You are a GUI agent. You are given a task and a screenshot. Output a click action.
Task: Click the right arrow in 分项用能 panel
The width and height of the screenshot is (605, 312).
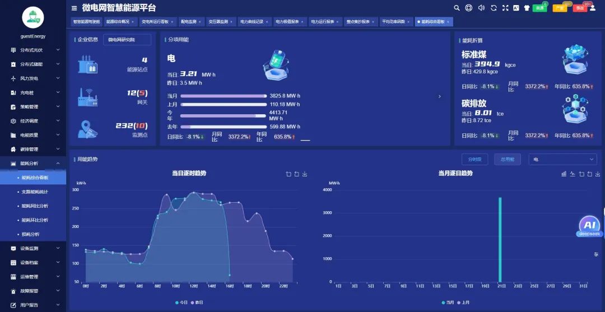coord(440,96)
